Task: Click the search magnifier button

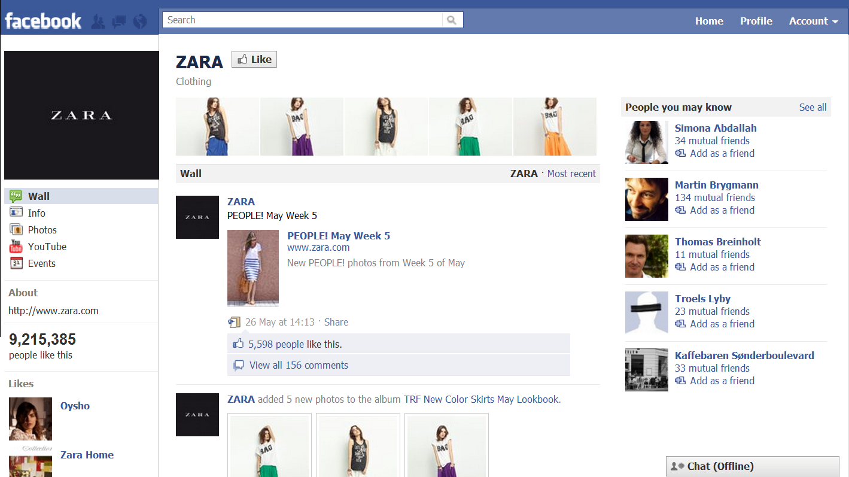Action: coord(452,20)
